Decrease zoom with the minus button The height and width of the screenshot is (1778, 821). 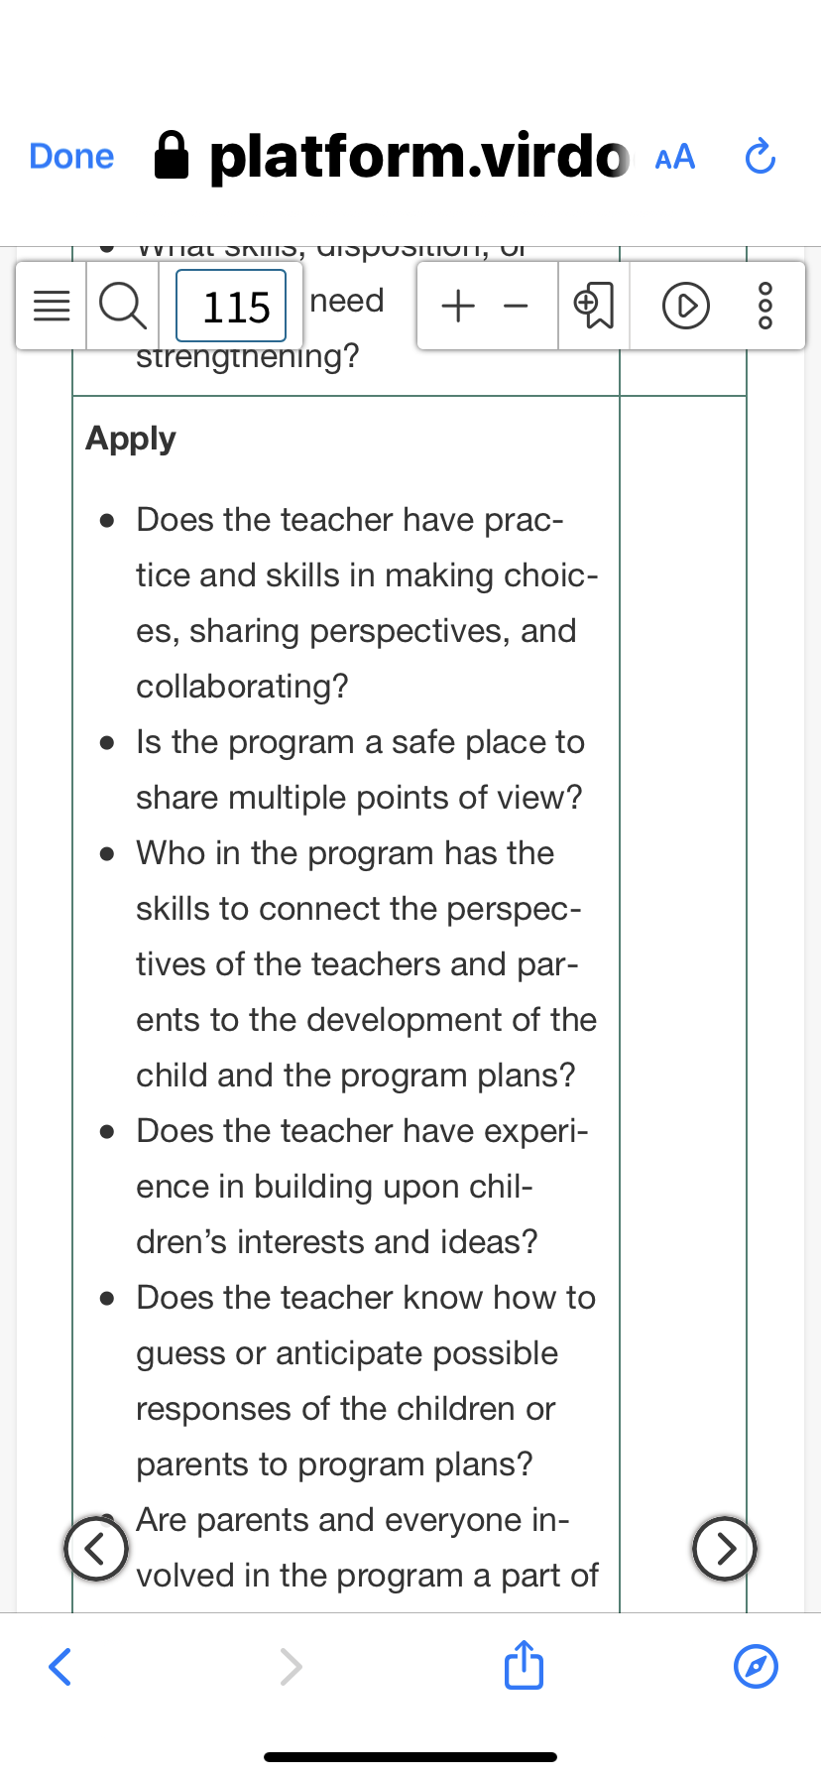(x=516, y=306)
